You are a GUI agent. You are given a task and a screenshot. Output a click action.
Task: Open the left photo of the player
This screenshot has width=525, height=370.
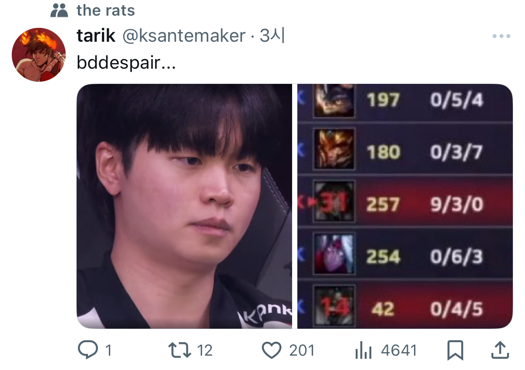pyautogui.click(x=184, y=206)
